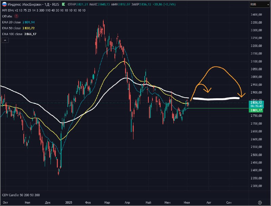Click the Июл label on time axis
Screen dimensions: 271x206
[x=187, y=203]
